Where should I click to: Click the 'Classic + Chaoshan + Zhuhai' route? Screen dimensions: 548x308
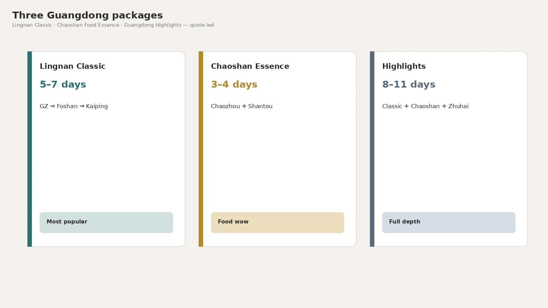(x=425, y=106)
